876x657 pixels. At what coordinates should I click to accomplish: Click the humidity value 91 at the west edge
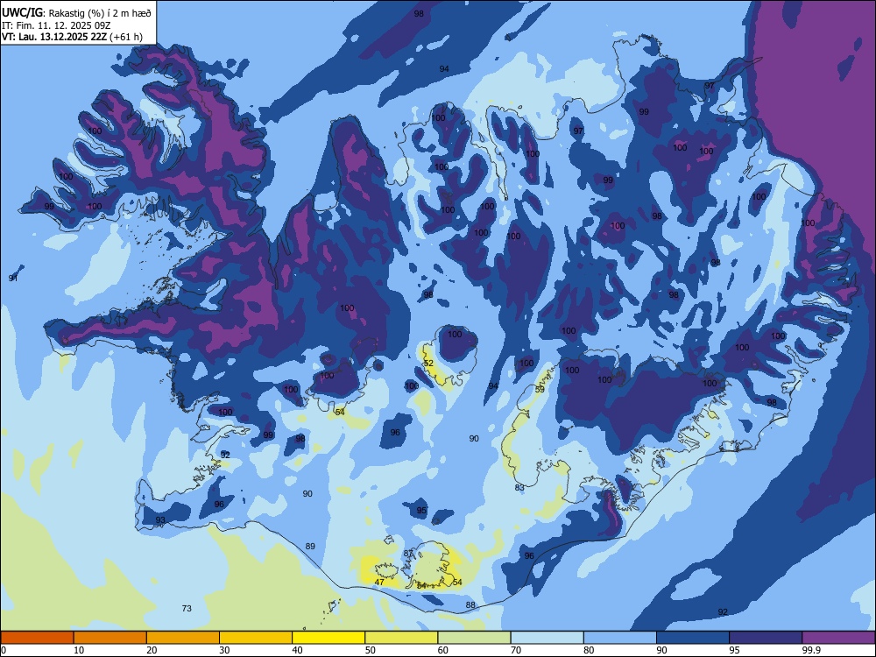(13, 278)
